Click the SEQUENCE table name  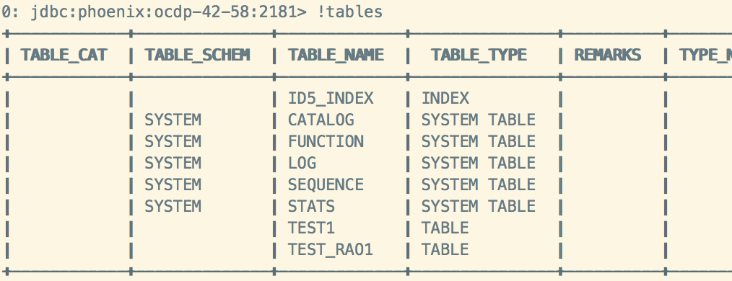tap(326, 184)
